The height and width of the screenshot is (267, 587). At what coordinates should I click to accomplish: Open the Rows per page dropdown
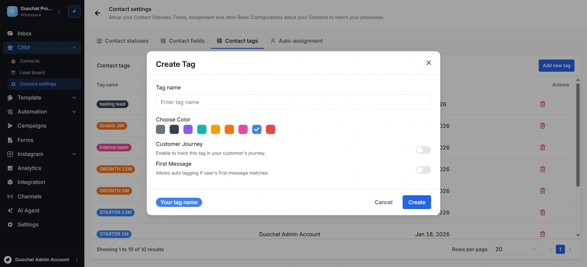[517, 249]
